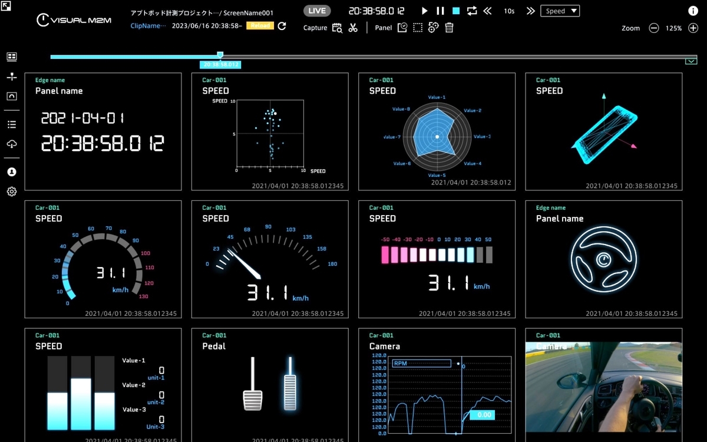
Task: Click the timeline playhead marker
Action: point(220,55)
